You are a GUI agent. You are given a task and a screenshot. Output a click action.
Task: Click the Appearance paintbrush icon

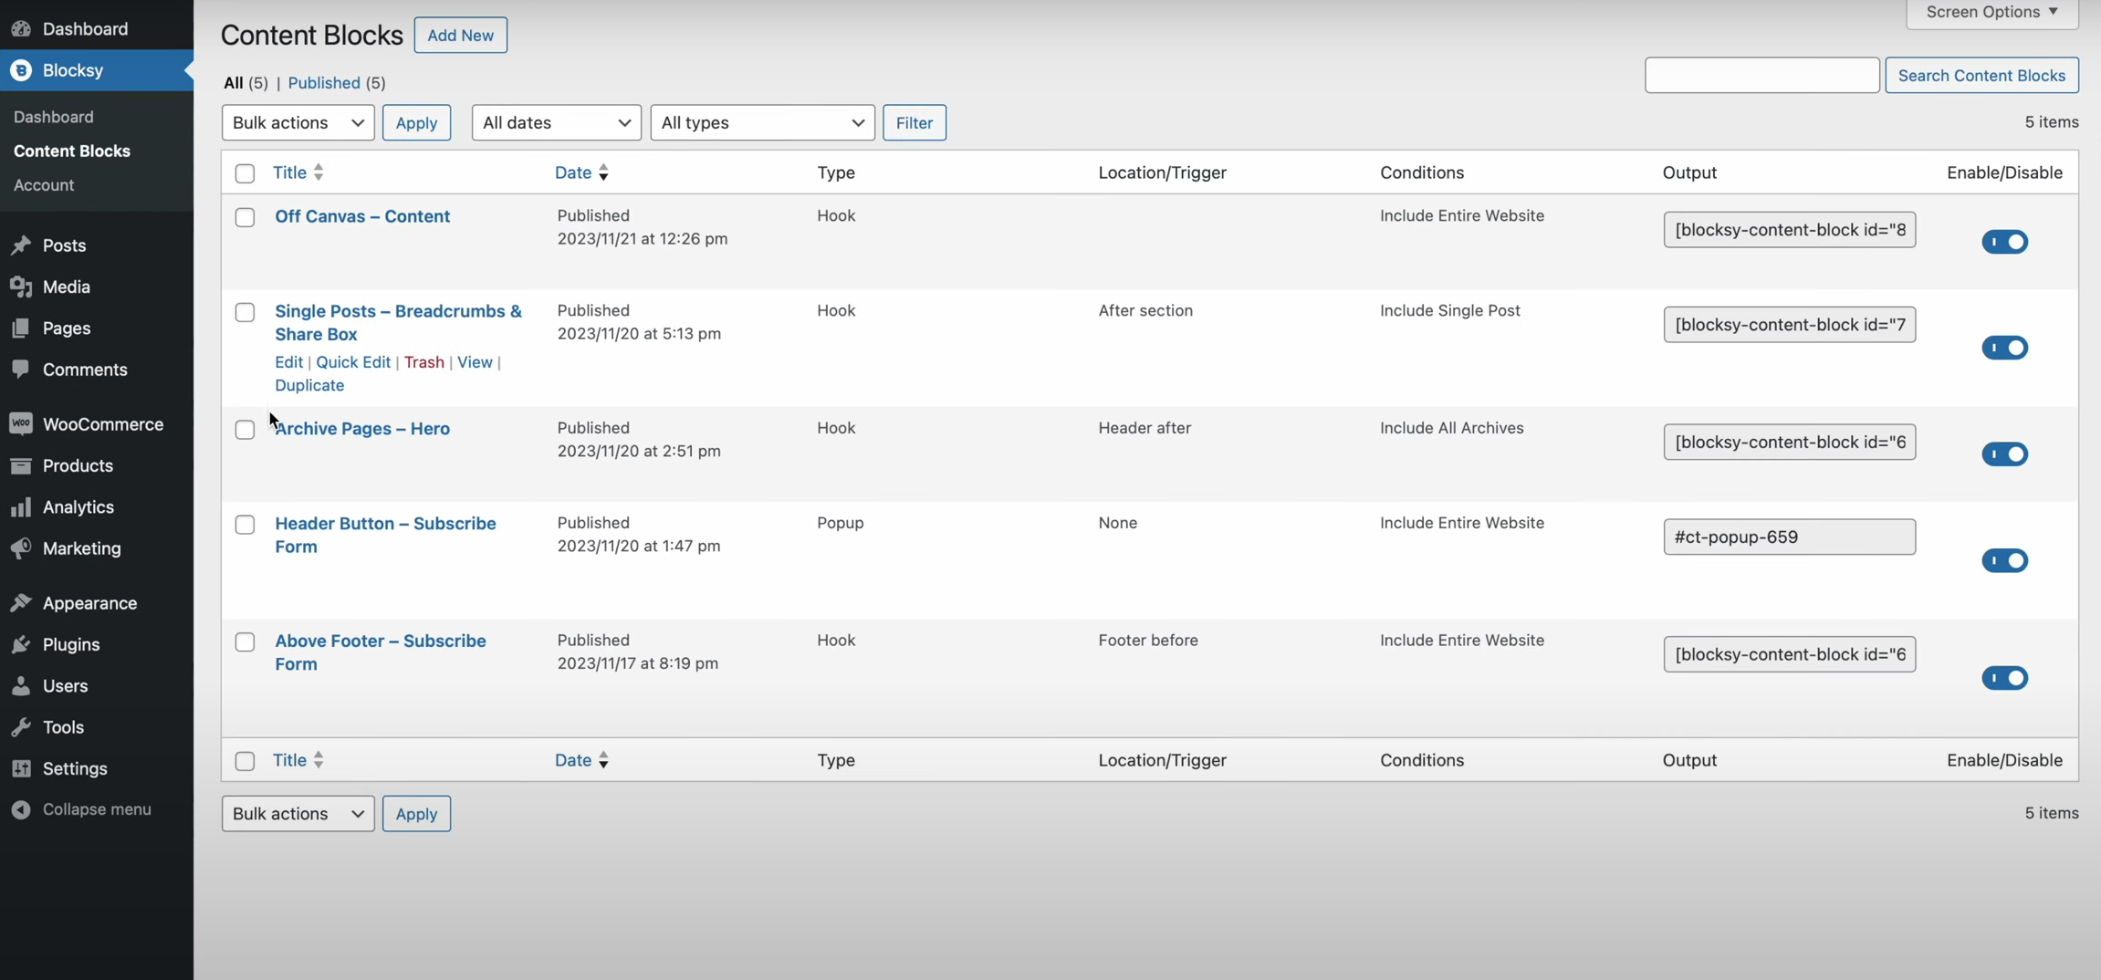pos(21,603)
